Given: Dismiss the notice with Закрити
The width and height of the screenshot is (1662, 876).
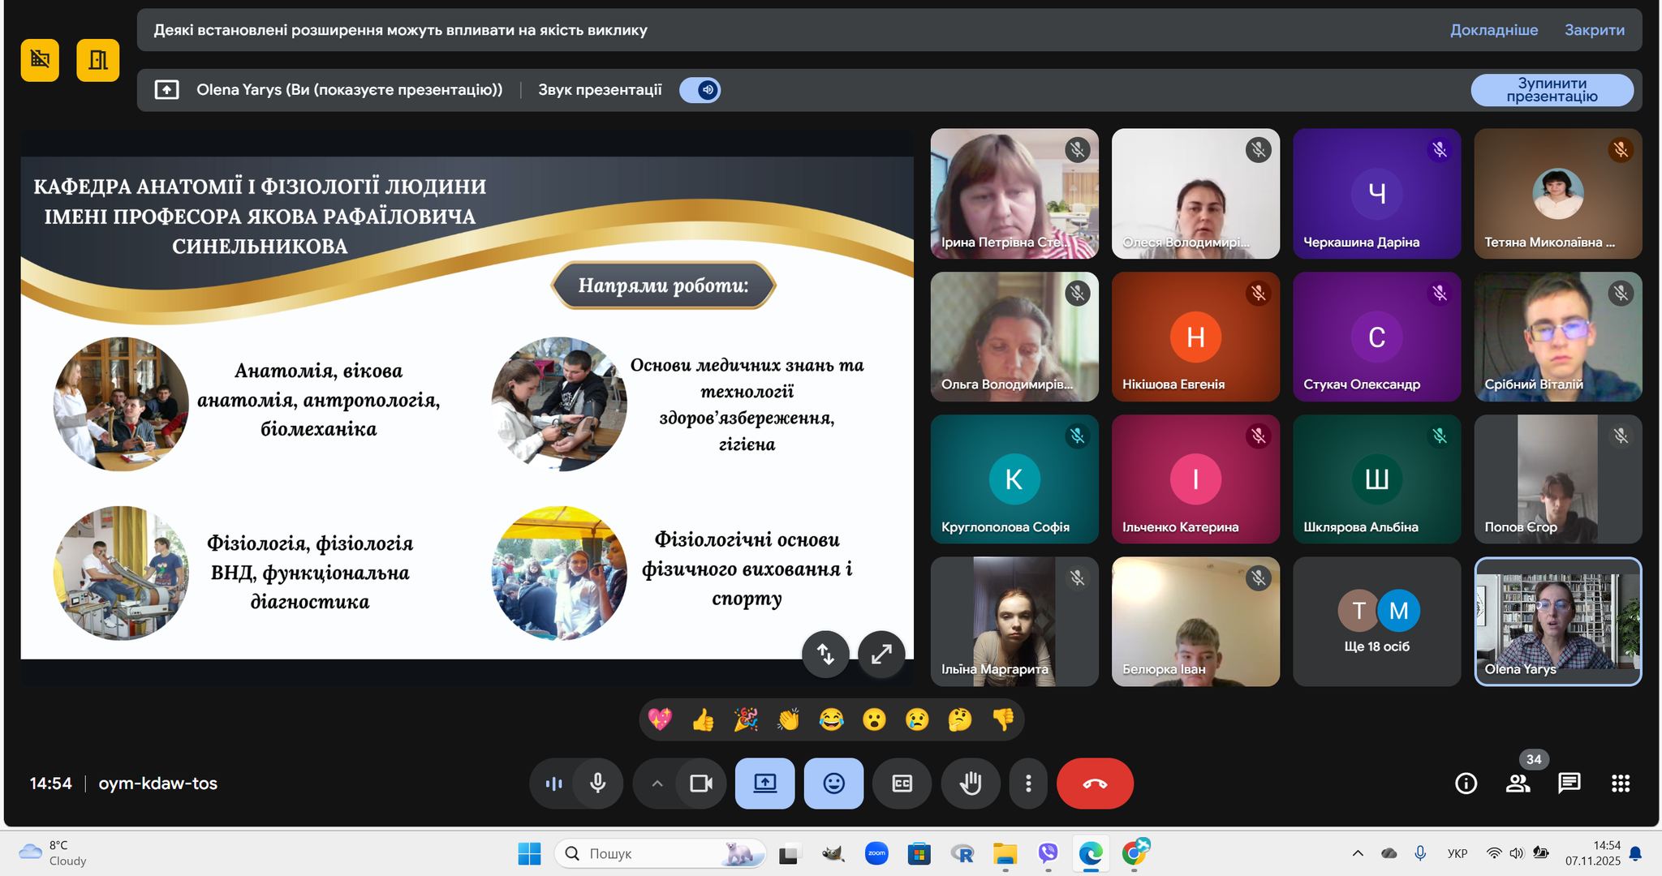Looking at the screenshot, I should tap(1594, 30).
